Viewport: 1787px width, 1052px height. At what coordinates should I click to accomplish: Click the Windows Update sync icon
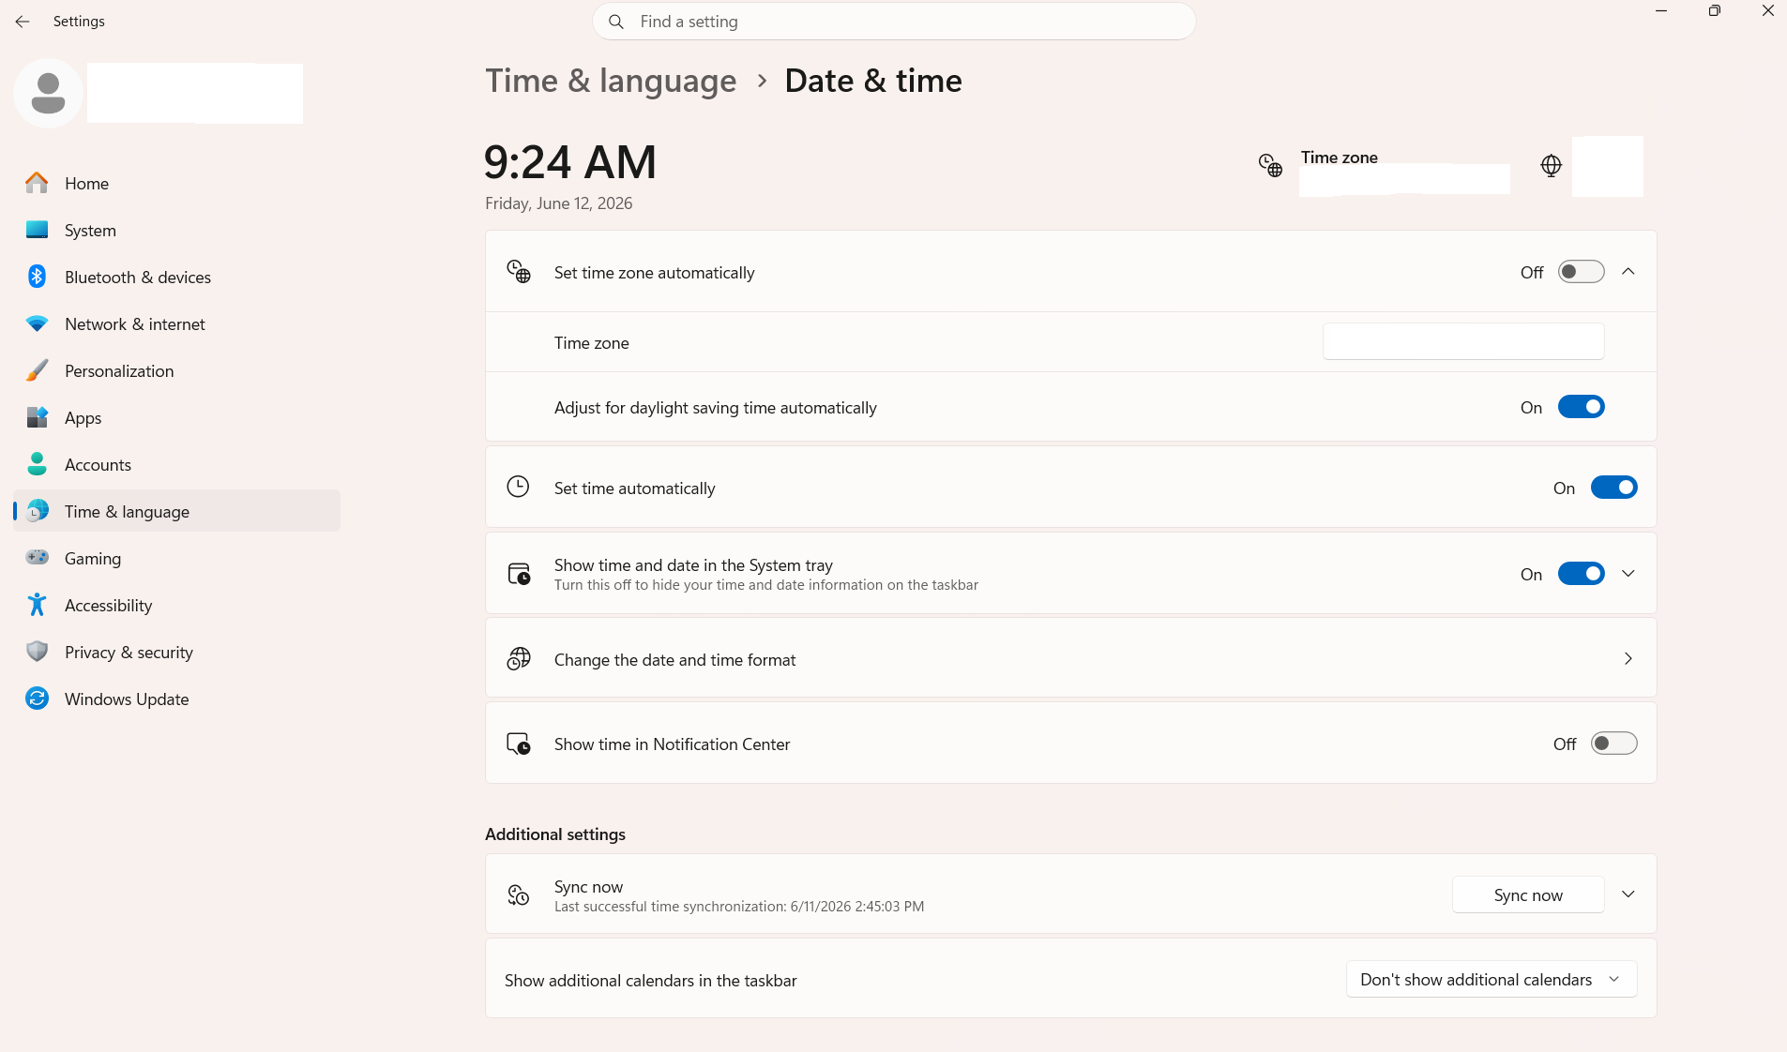pos(37,699)
